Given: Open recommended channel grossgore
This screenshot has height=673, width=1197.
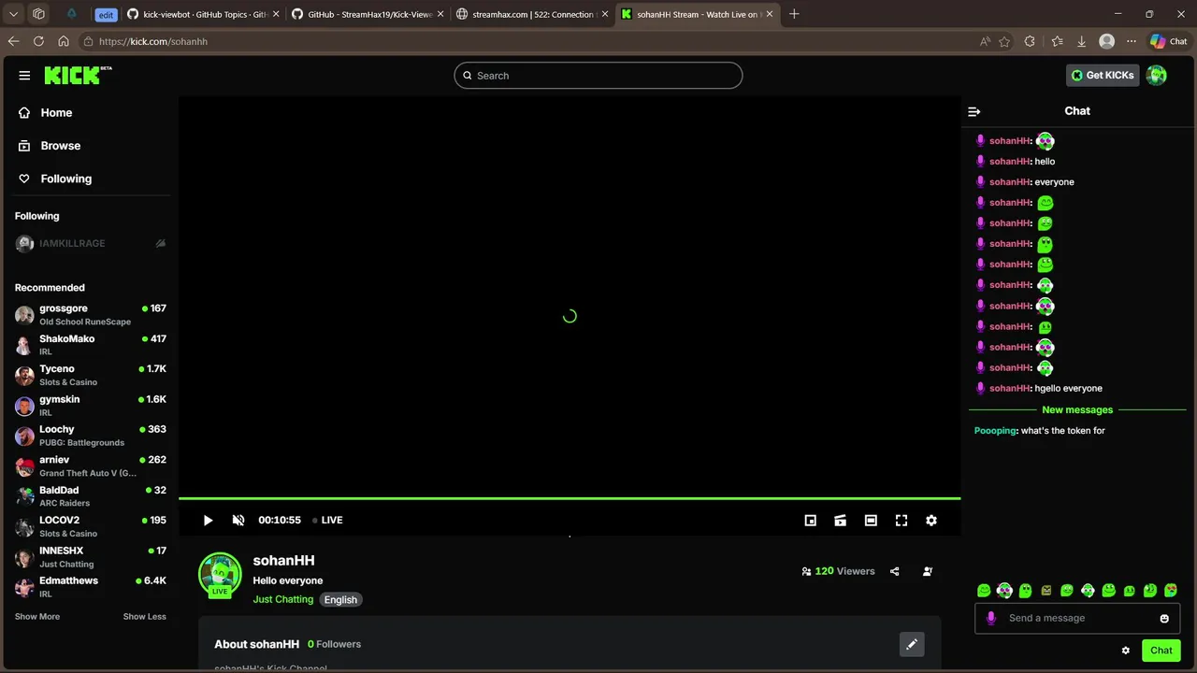Looking at the screenshot, I should point(91,314).
